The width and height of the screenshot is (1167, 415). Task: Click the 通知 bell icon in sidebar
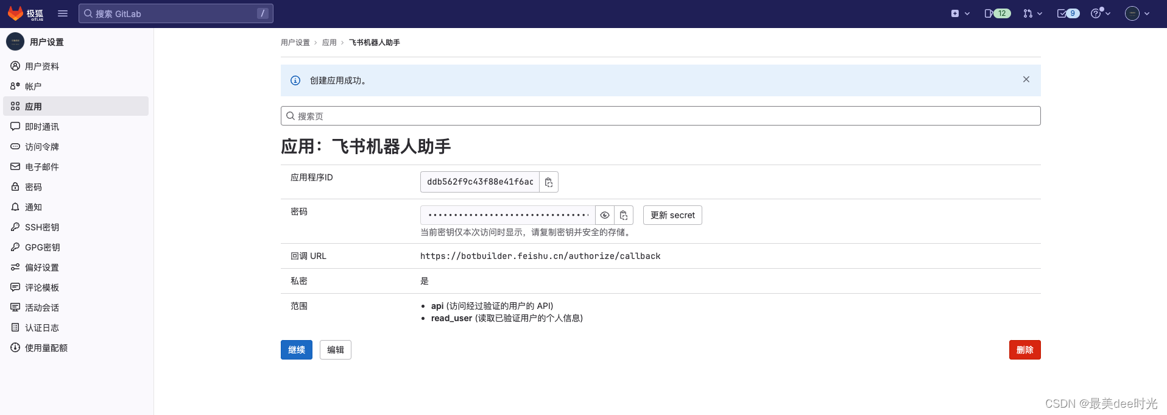[15, 207]
